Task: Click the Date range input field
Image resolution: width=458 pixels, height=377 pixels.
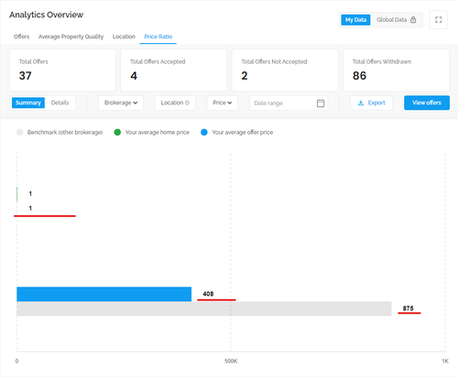Action: [x=289, y=103]
